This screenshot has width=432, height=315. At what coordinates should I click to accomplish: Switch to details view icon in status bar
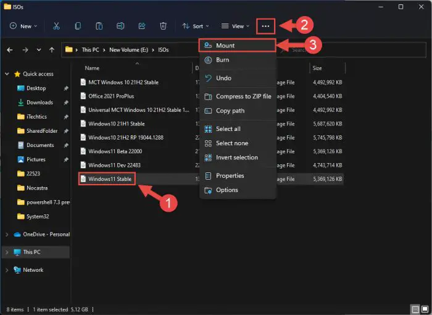[x=415, y=309]
